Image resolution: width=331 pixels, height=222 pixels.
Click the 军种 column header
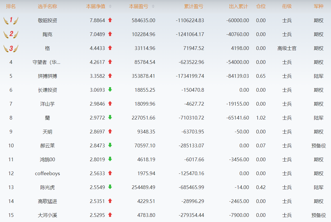point(318,7)
